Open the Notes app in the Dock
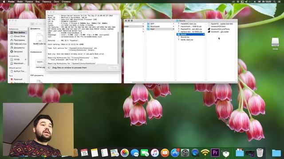284x159 pixels. (95, 153)
